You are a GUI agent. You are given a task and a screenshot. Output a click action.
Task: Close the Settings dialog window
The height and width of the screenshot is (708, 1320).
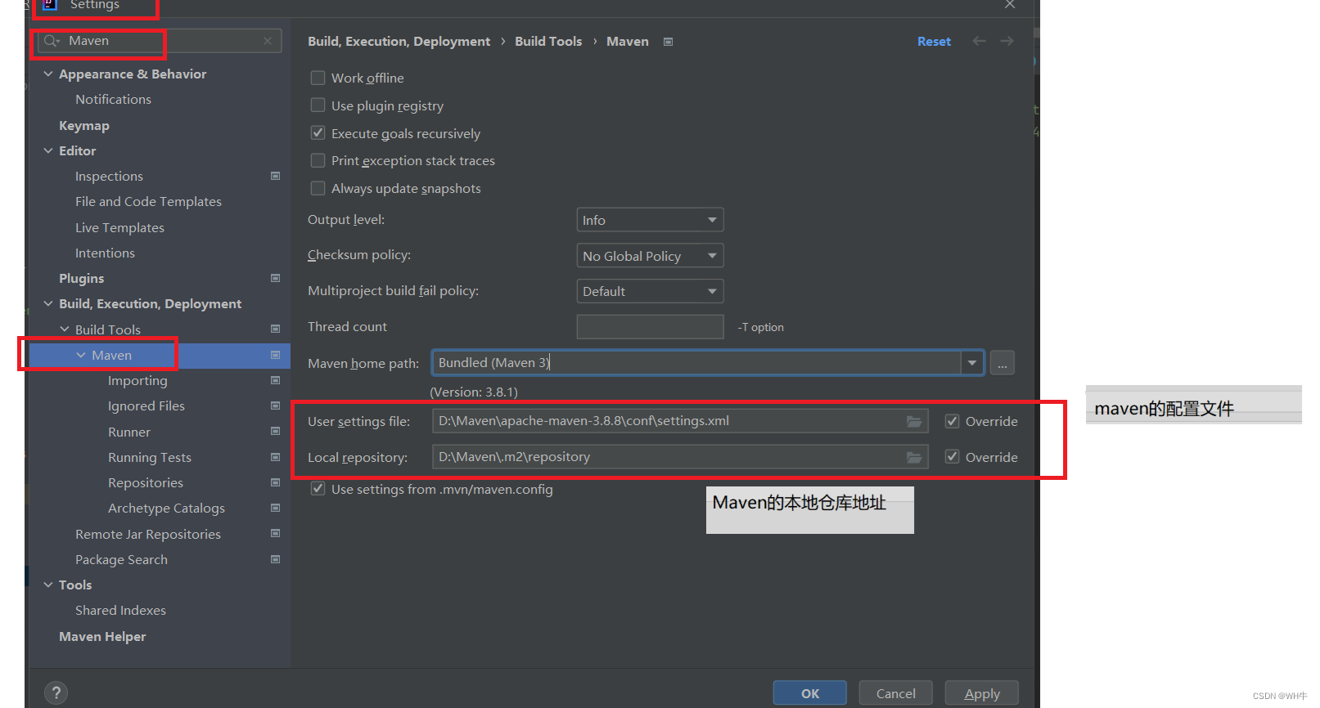tap(1010, 5)
